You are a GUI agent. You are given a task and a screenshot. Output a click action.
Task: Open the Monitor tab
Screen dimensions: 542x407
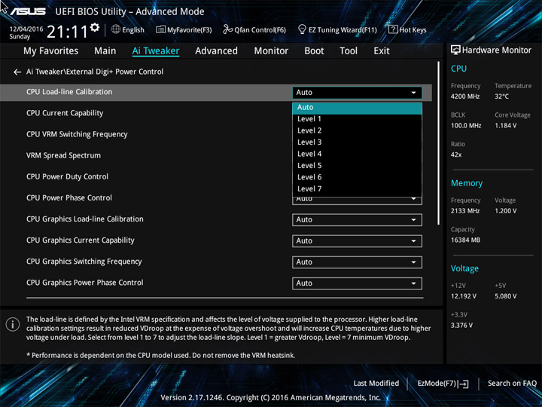(271, 51)
